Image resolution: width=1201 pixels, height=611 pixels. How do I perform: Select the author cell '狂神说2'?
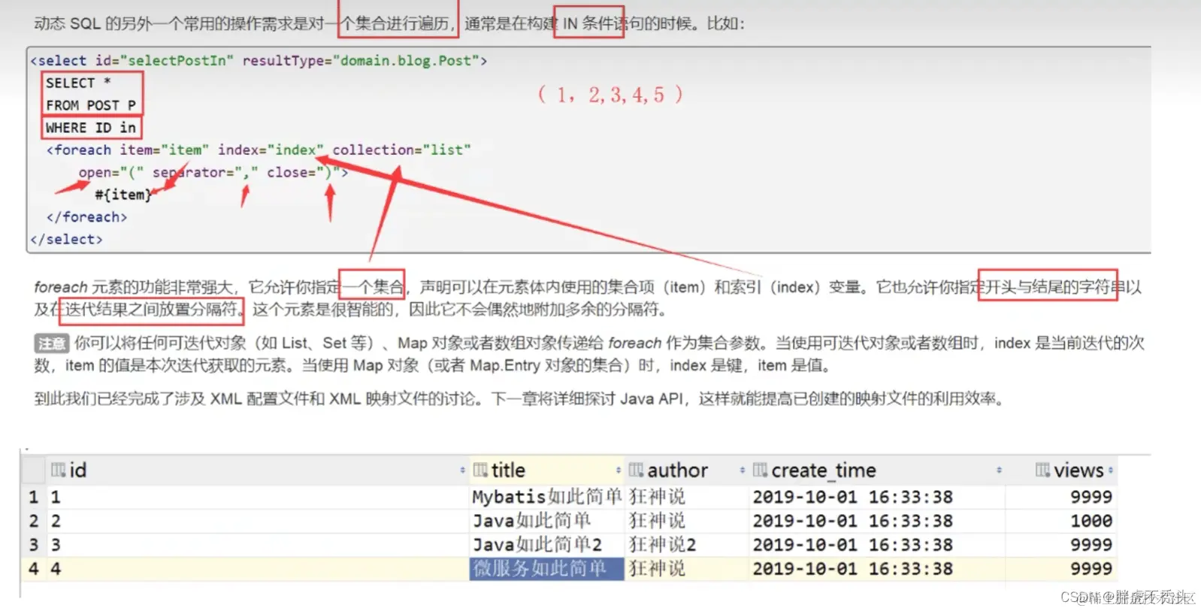pos(687,545)
